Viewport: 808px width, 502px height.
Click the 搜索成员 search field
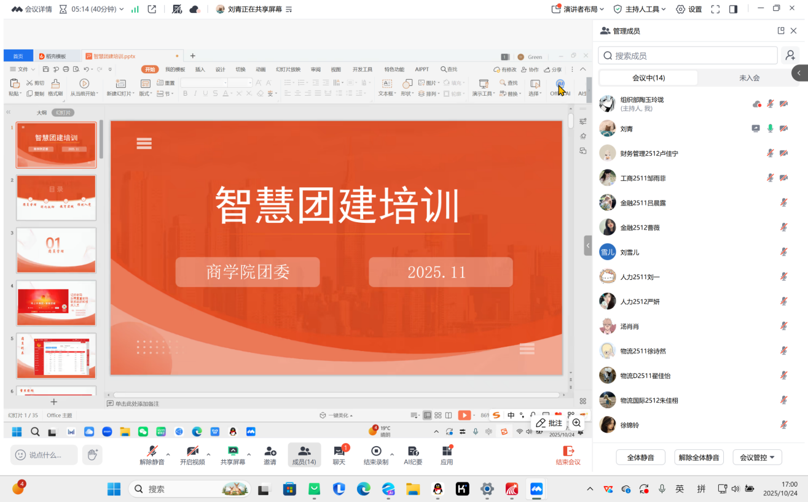(x=688, y=56)
